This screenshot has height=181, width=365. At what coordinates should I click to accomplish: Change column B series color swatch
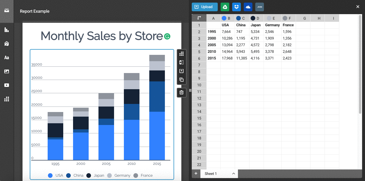[224, 18]
